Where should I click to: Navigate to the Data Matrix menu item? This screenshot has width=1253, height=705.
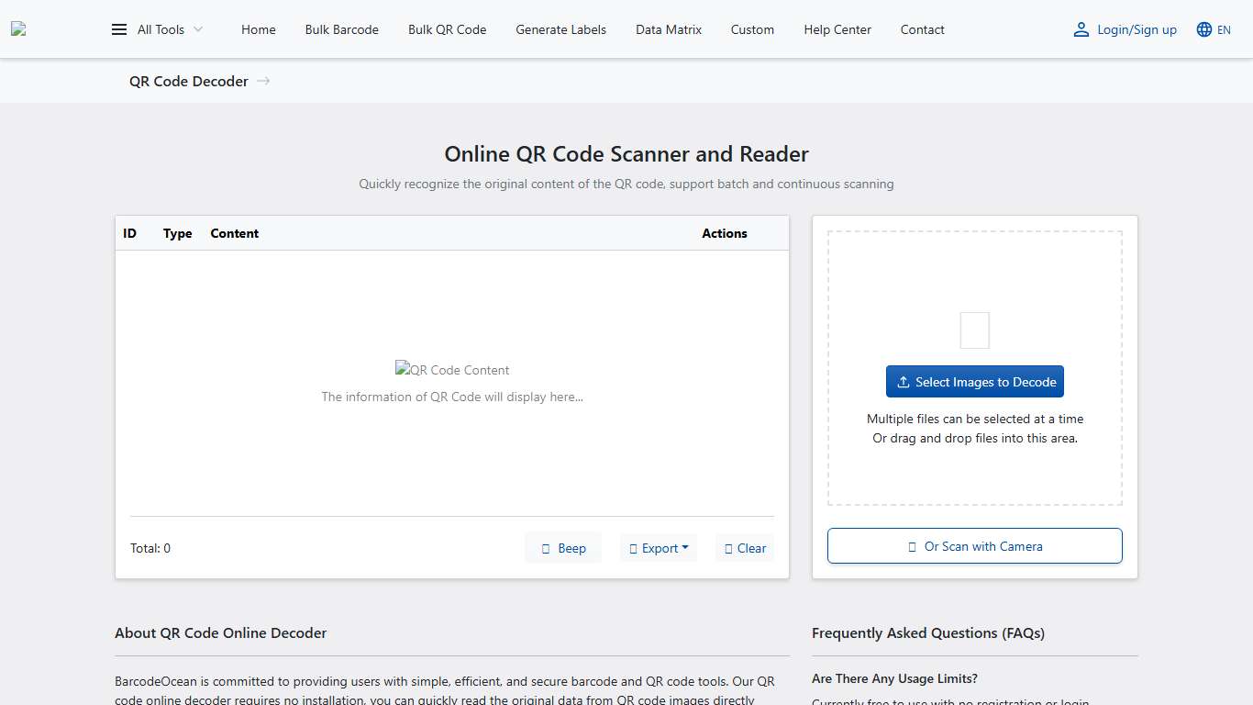(668, 28)
